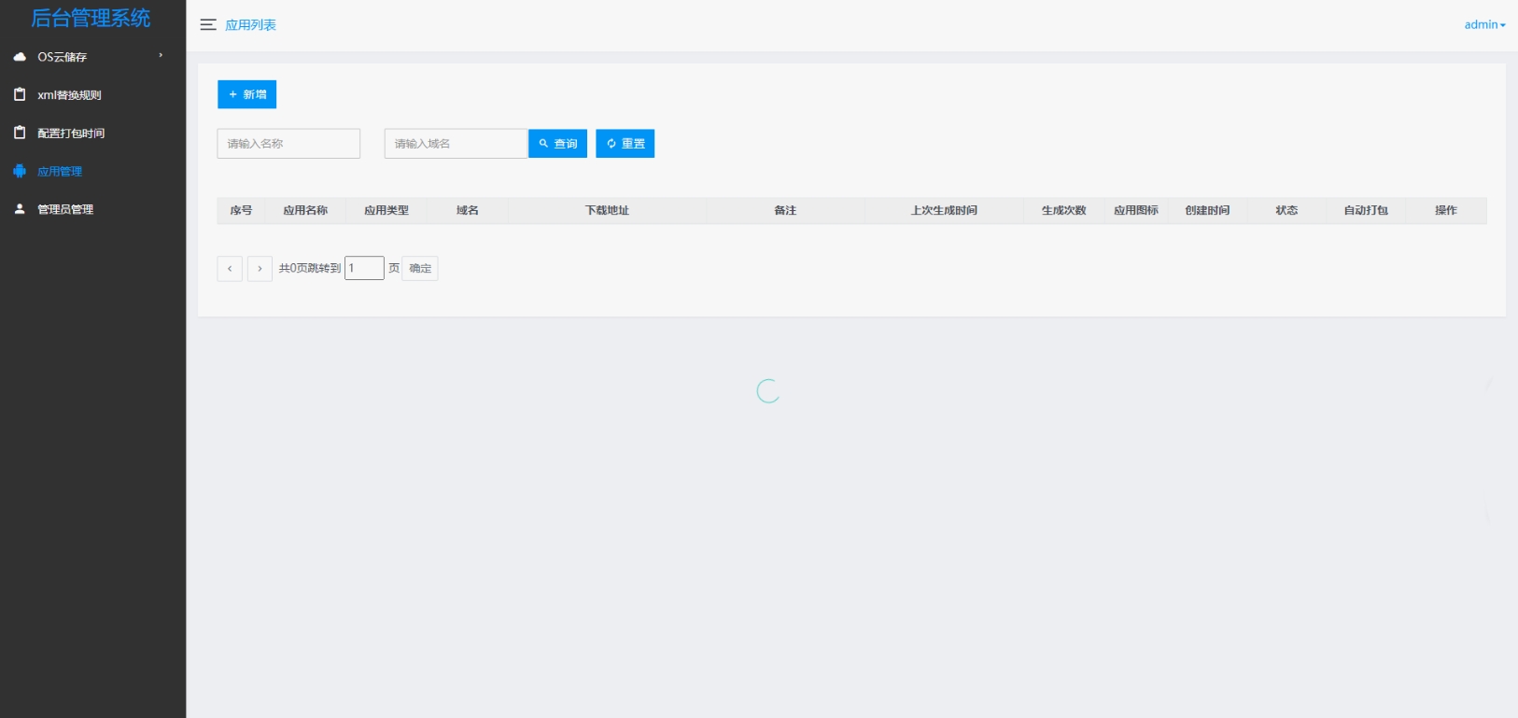Click the 应用名称 column header

[305, 211]
